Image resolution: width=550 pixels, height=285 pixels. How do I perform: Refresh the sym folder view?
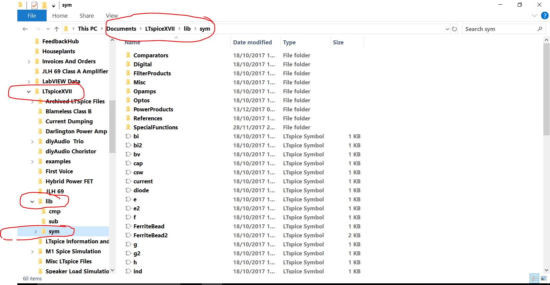point(454,29)
